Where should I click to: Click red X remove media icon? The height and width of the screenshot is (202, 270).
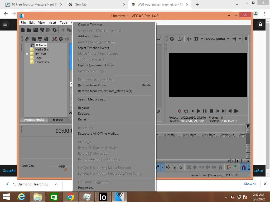point(55,39)
